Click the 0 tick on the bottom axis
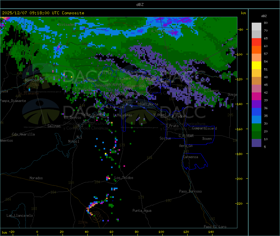The width and height of the screenshot is (280, 236). [37, 232]
